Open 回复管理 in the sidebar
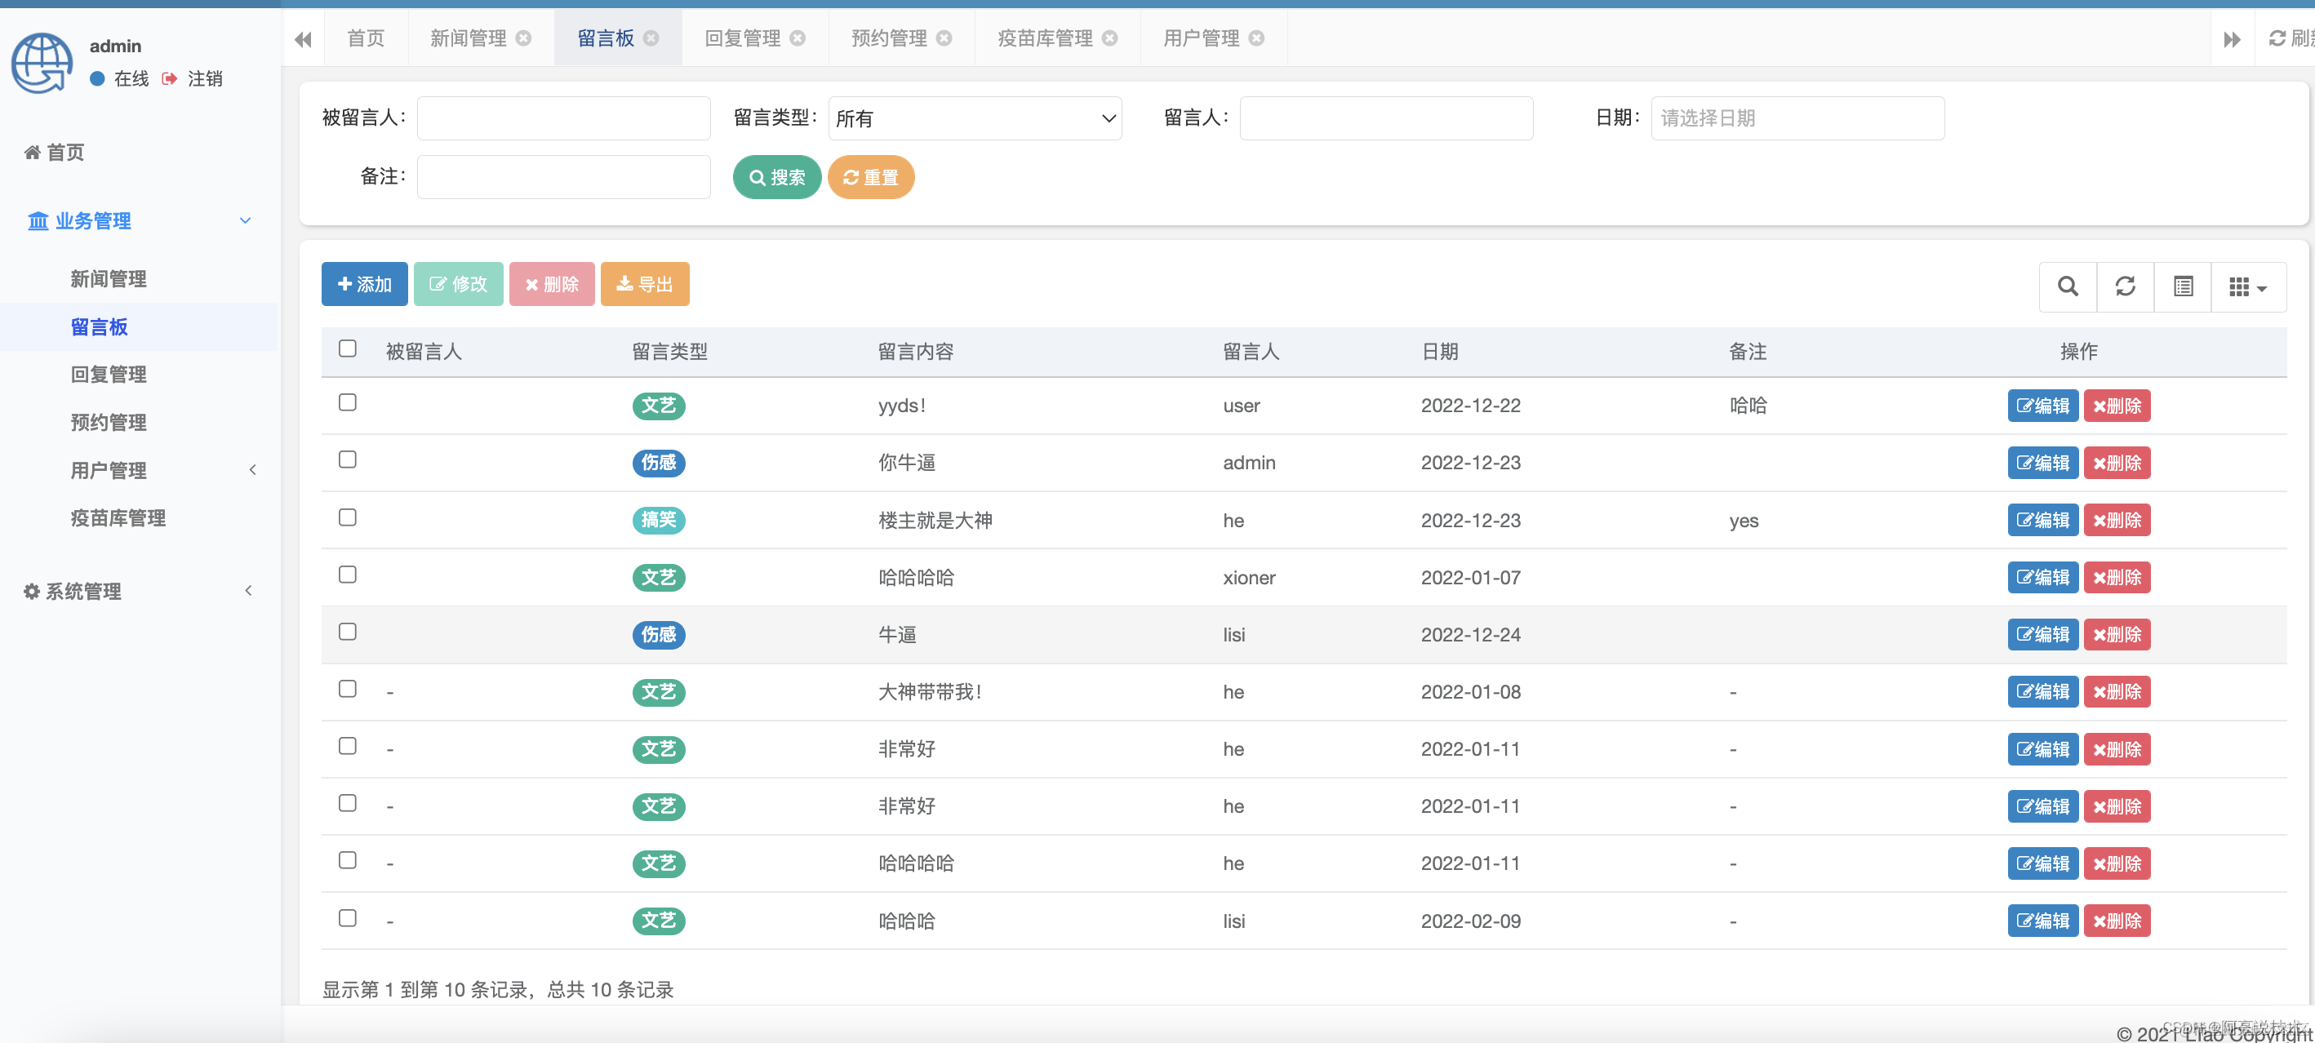 (109, 375)
